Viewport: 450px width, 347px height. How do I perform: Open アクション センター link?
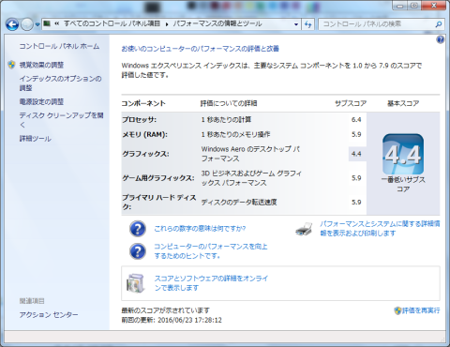(49, 314)
